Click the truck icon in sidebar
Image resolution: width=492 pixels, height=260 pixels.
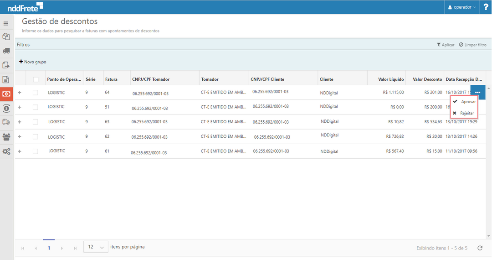(6, 51)
